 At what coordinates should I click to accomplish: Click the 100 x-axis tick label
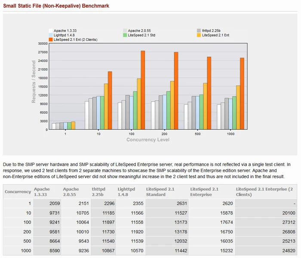pos(132,134)
